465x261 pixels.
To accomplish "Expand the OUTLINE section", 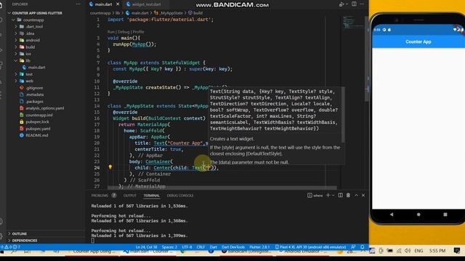I will 20,233.
